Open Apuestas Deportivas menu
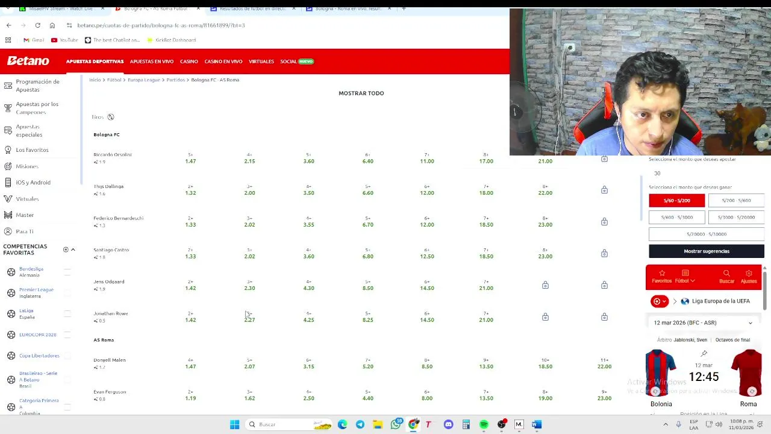The height and width of the screenshot is (434, 771). [95, 61]
